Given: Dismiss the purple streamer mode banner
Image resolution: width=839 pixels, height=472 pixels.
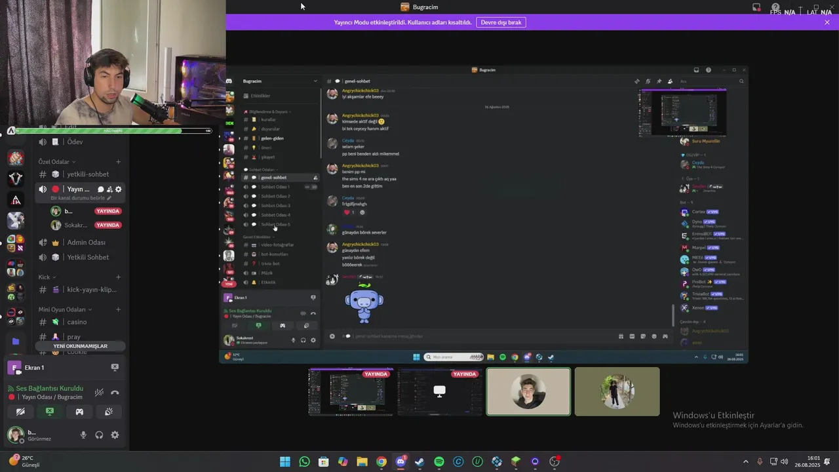Looking at the screenshot, I should (x=827, y=22).
